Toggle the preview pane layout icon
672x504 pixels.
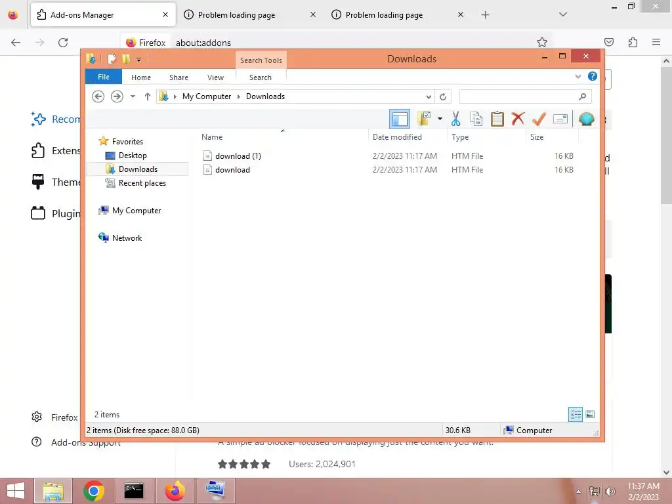click(x=400, y=119)
